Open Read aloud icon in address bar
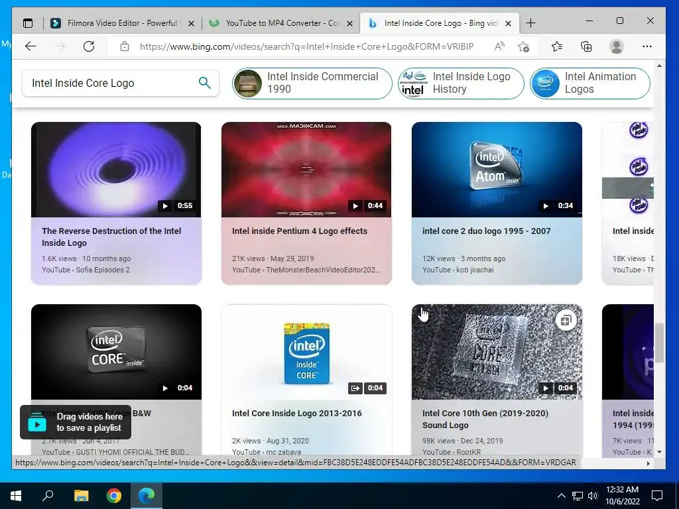Screen dimensions: 679x509 tap(499, 46)
